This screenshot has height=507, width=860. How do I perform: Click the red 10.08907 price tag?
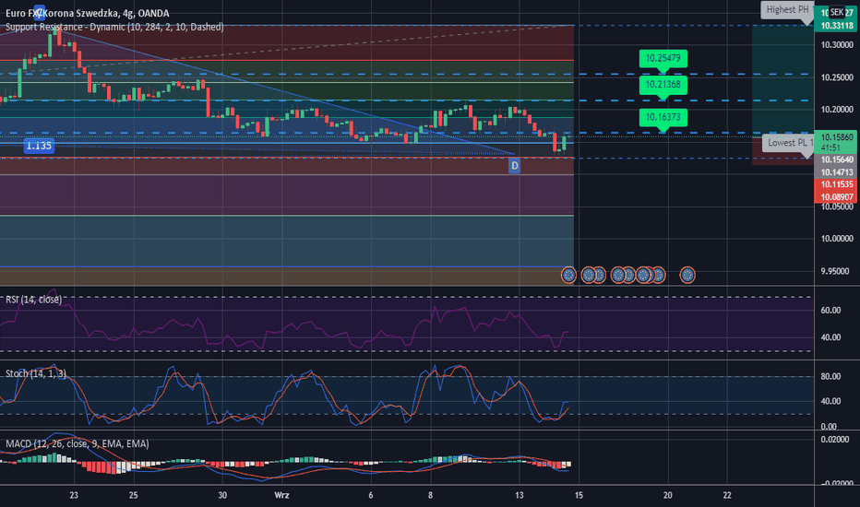coord(836,196)
